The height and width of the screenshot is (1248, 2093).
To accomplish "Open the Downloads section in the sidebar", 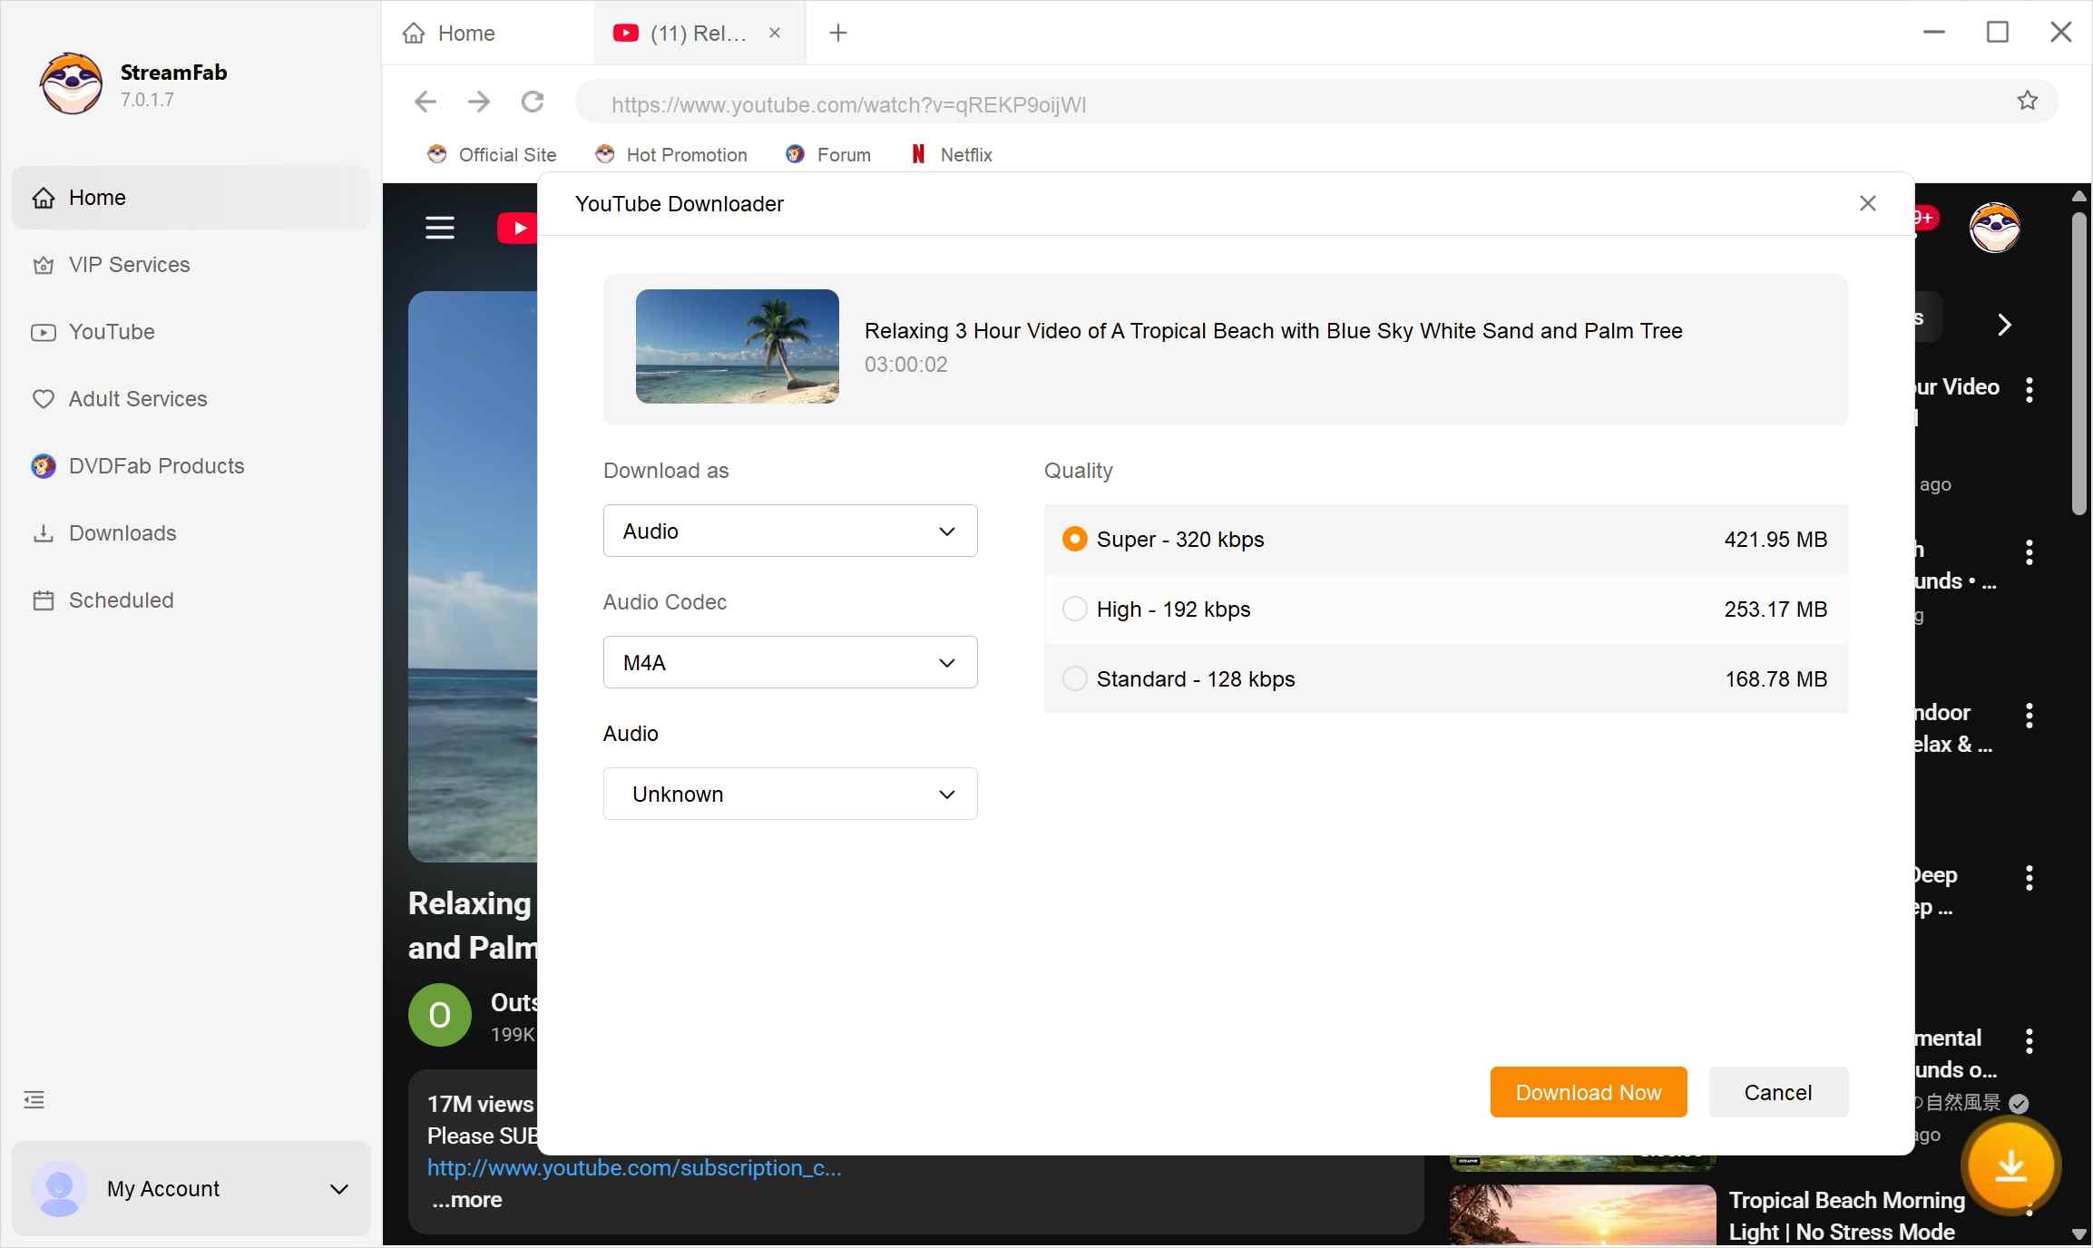I will coord(122,533).
